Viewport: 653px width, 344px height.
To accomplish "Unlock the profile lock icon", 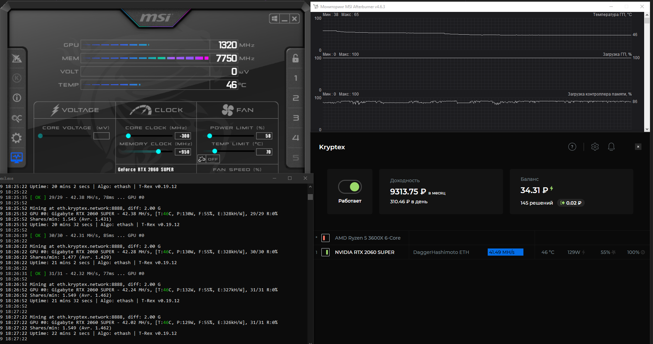I will click(x=296, y=58).
